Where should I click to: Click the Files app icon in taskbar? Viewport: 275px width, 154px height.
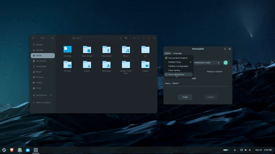tap(20, 150)
